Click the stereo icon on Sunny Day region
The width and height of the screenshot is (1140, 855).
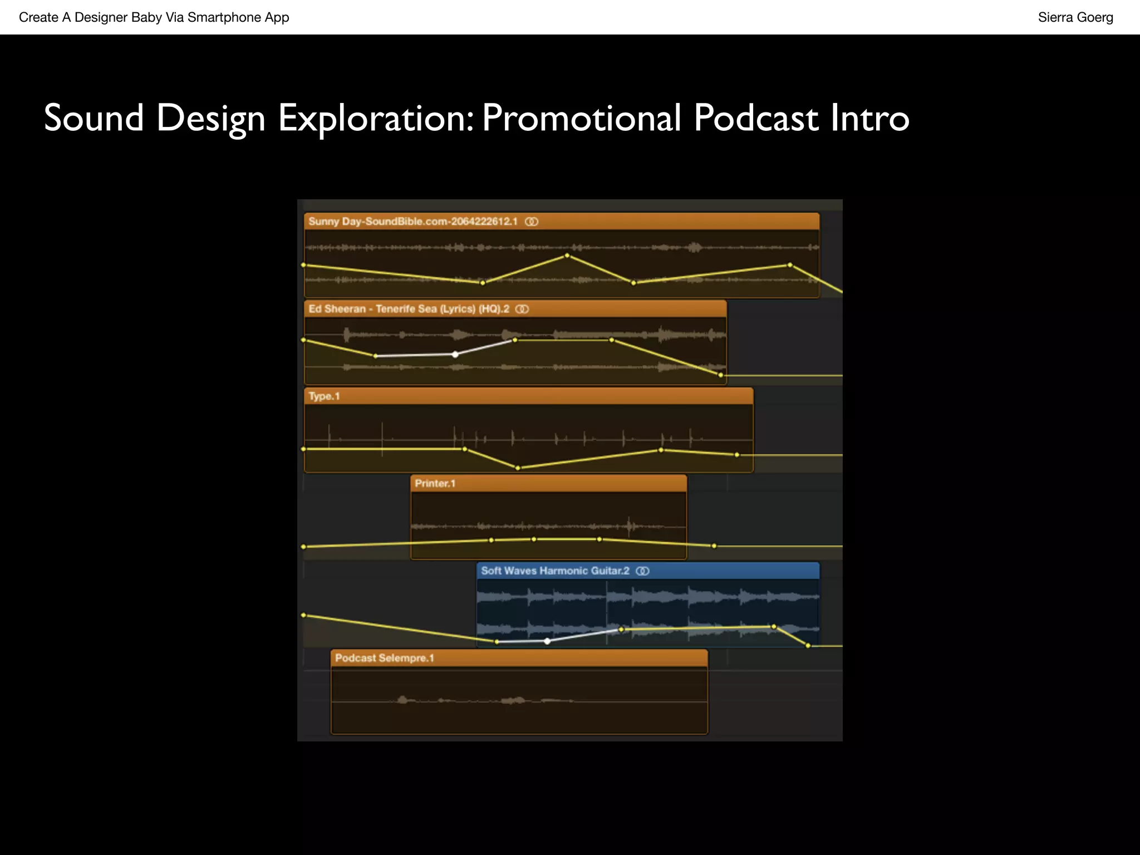pos(532,222)
